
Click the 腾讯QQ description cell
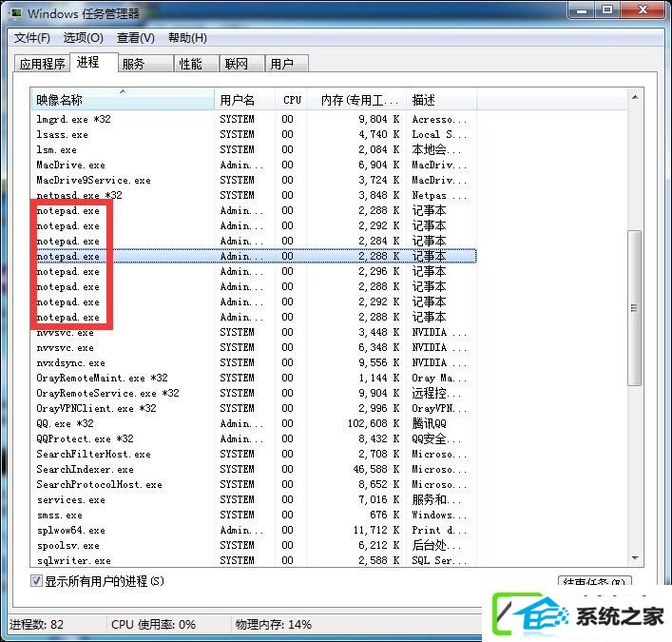[429, 423]
